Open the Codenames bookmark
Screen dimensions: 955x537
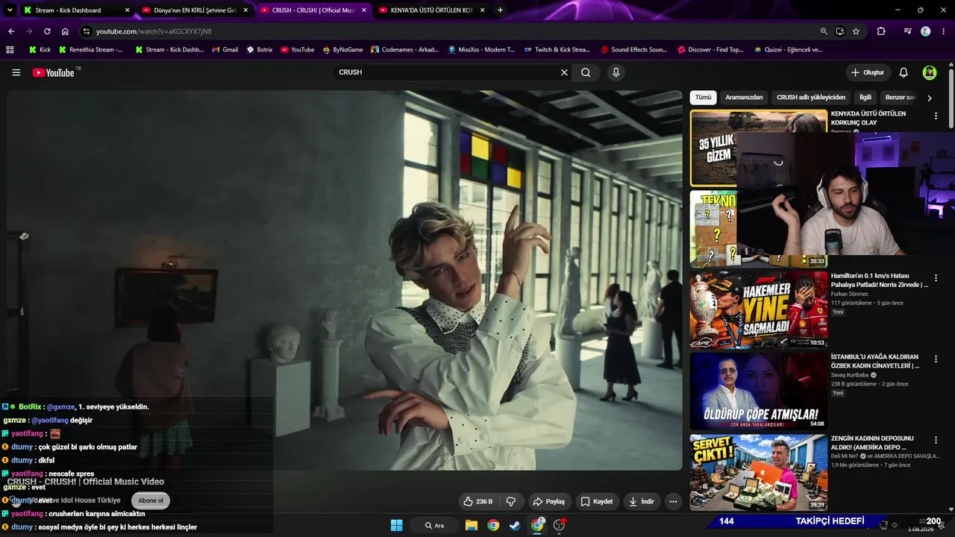pos(404,50)
